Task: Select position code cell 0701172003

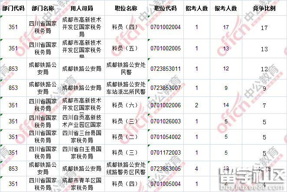Action: point(165,153)
